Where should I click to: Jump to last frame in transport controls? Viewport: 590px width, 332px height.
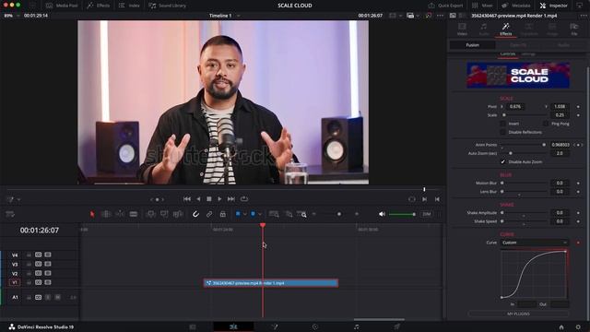[231, 199]
